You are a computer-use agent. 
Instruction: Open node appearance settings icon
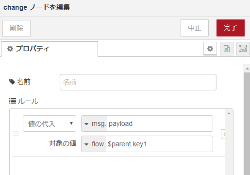pyautogui.click(x=243, y=49)
